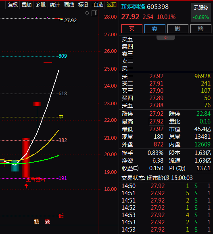Click the 跌停 price 22.84
Viewport: 213px width, 234px height.
(x=203, y=114)
